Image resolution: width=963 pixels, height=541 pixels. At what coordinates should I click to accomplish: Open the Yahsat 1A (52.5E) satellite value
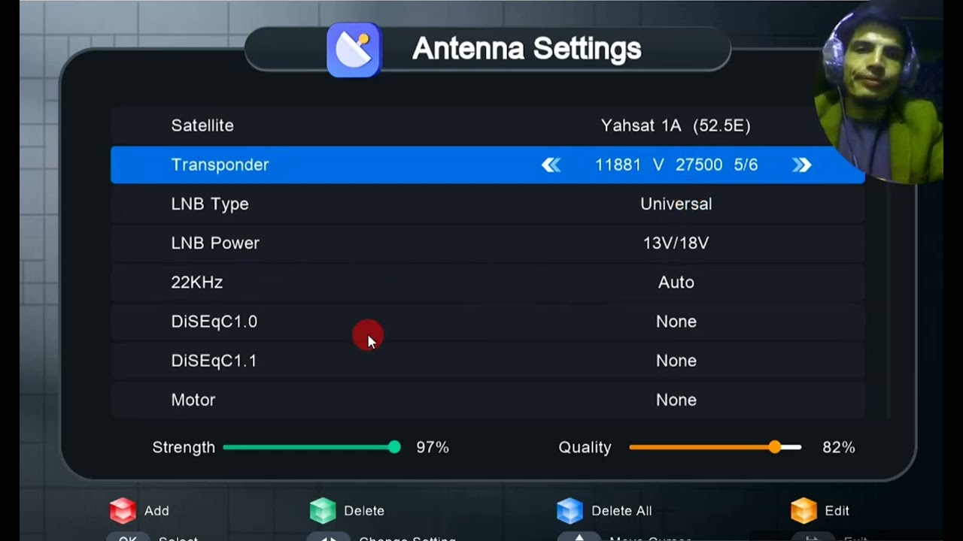(x=676, y=125)
